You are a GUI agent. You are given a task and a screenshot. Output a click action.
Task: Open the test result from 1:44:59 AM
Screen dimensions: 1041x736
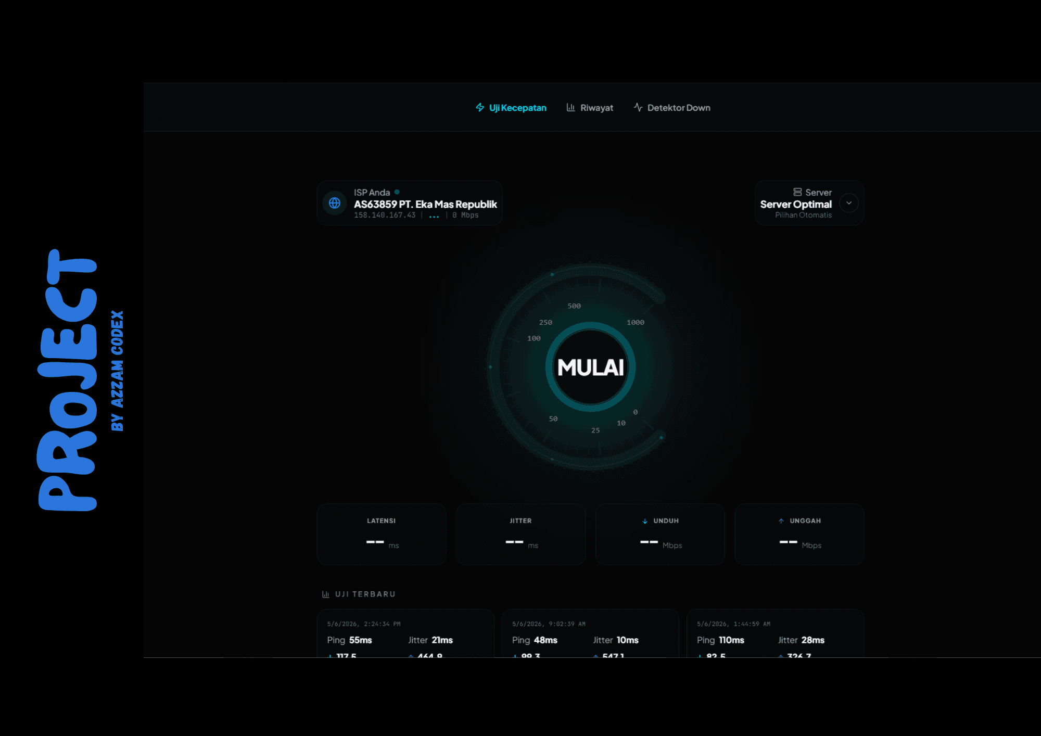[776, 633]
